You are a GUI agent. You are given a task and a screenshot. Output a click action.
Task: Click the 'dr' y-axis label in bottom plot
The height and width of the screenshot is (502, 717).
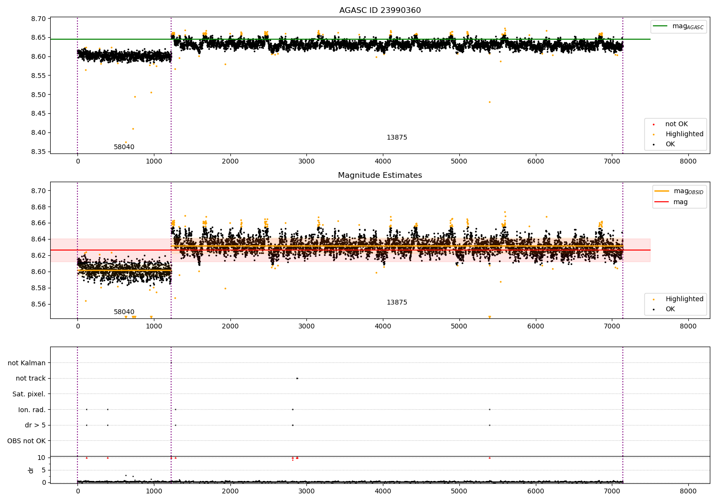(x=31, y=470)
